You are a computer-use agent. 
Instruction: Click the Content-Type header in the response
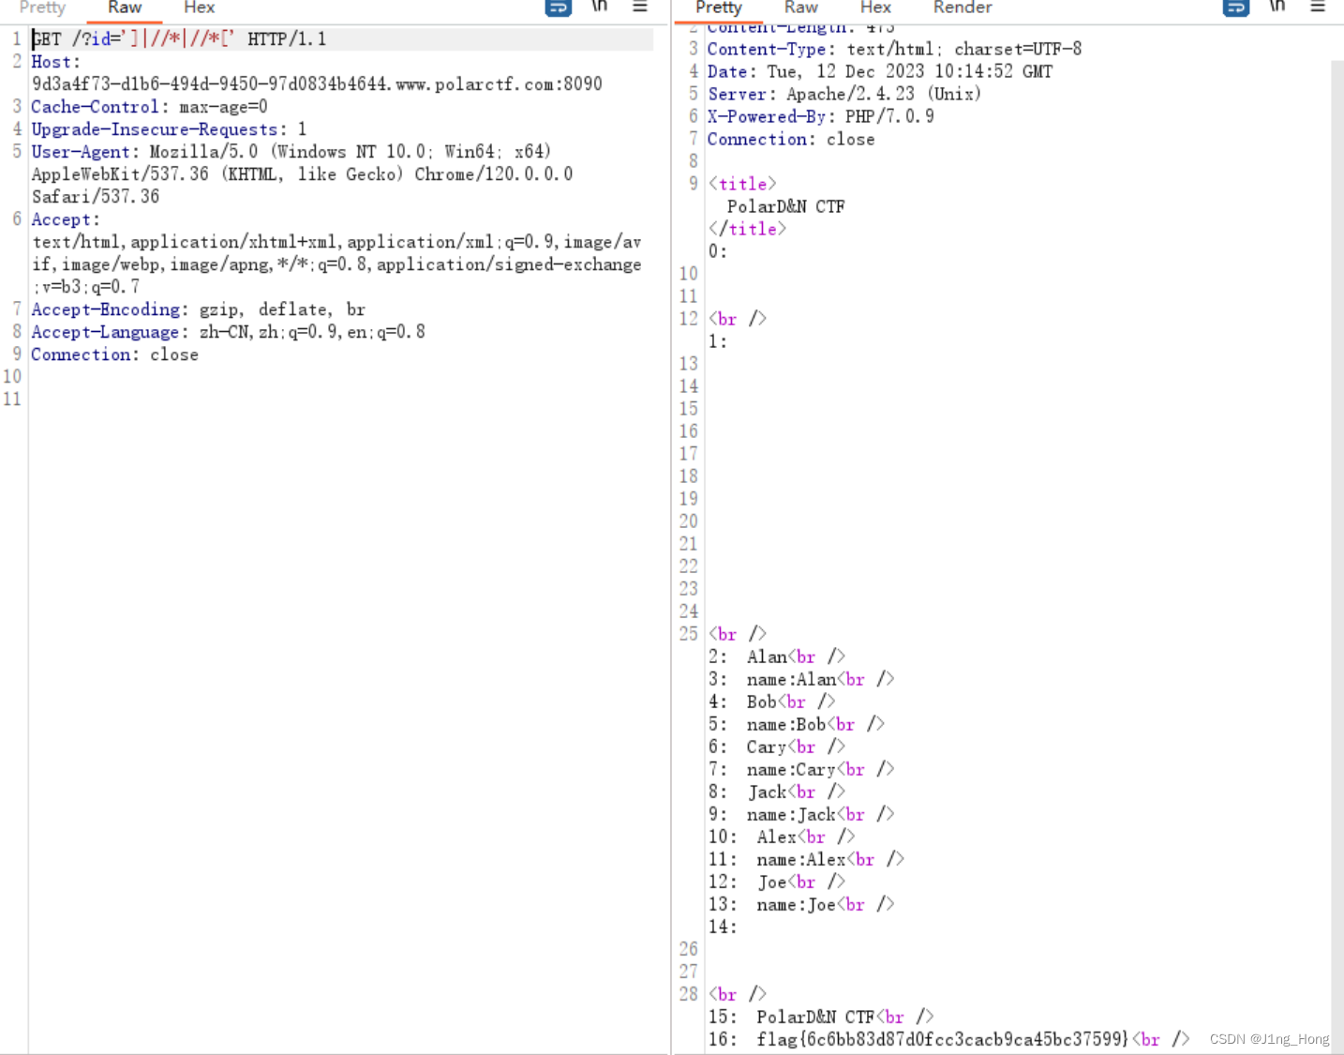768,49
